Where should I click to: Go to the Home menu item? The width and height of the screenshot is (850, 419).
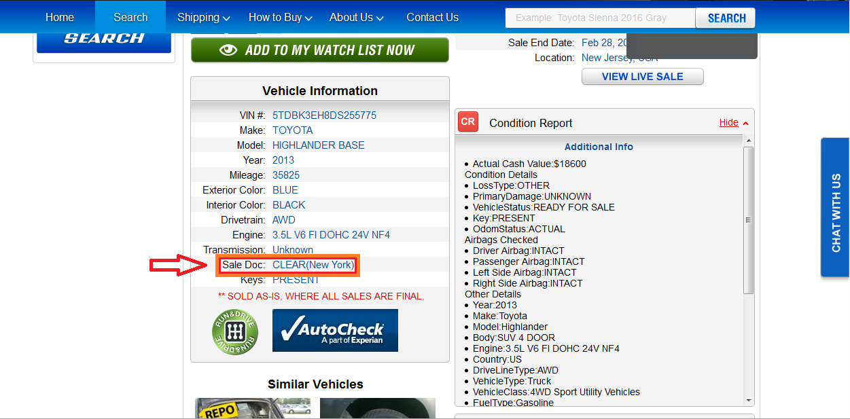60,17
